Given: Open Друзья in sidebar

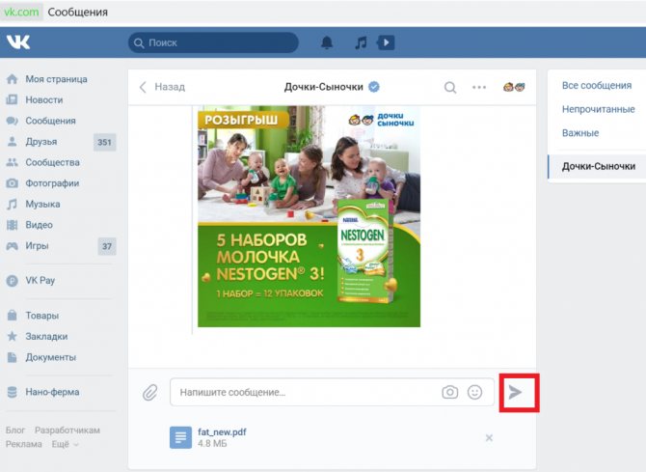Looking at the screenshot, I should 41,142.
